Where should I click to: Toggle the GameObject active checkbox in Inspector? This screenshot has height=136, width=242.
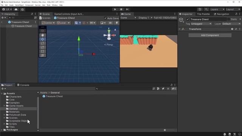point(188,19)
